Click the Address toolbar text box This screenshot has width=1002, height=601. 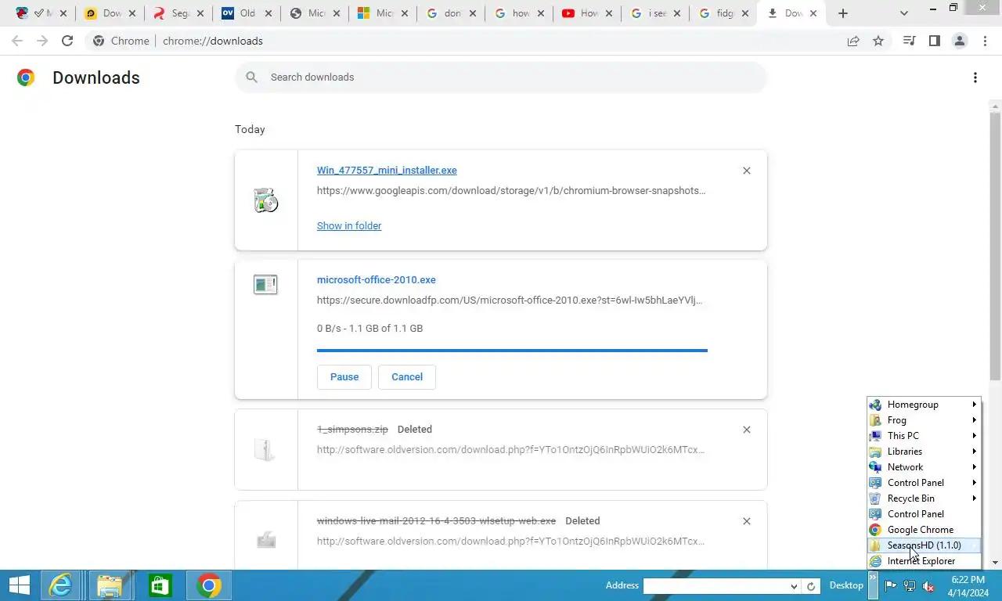[715, 586]
